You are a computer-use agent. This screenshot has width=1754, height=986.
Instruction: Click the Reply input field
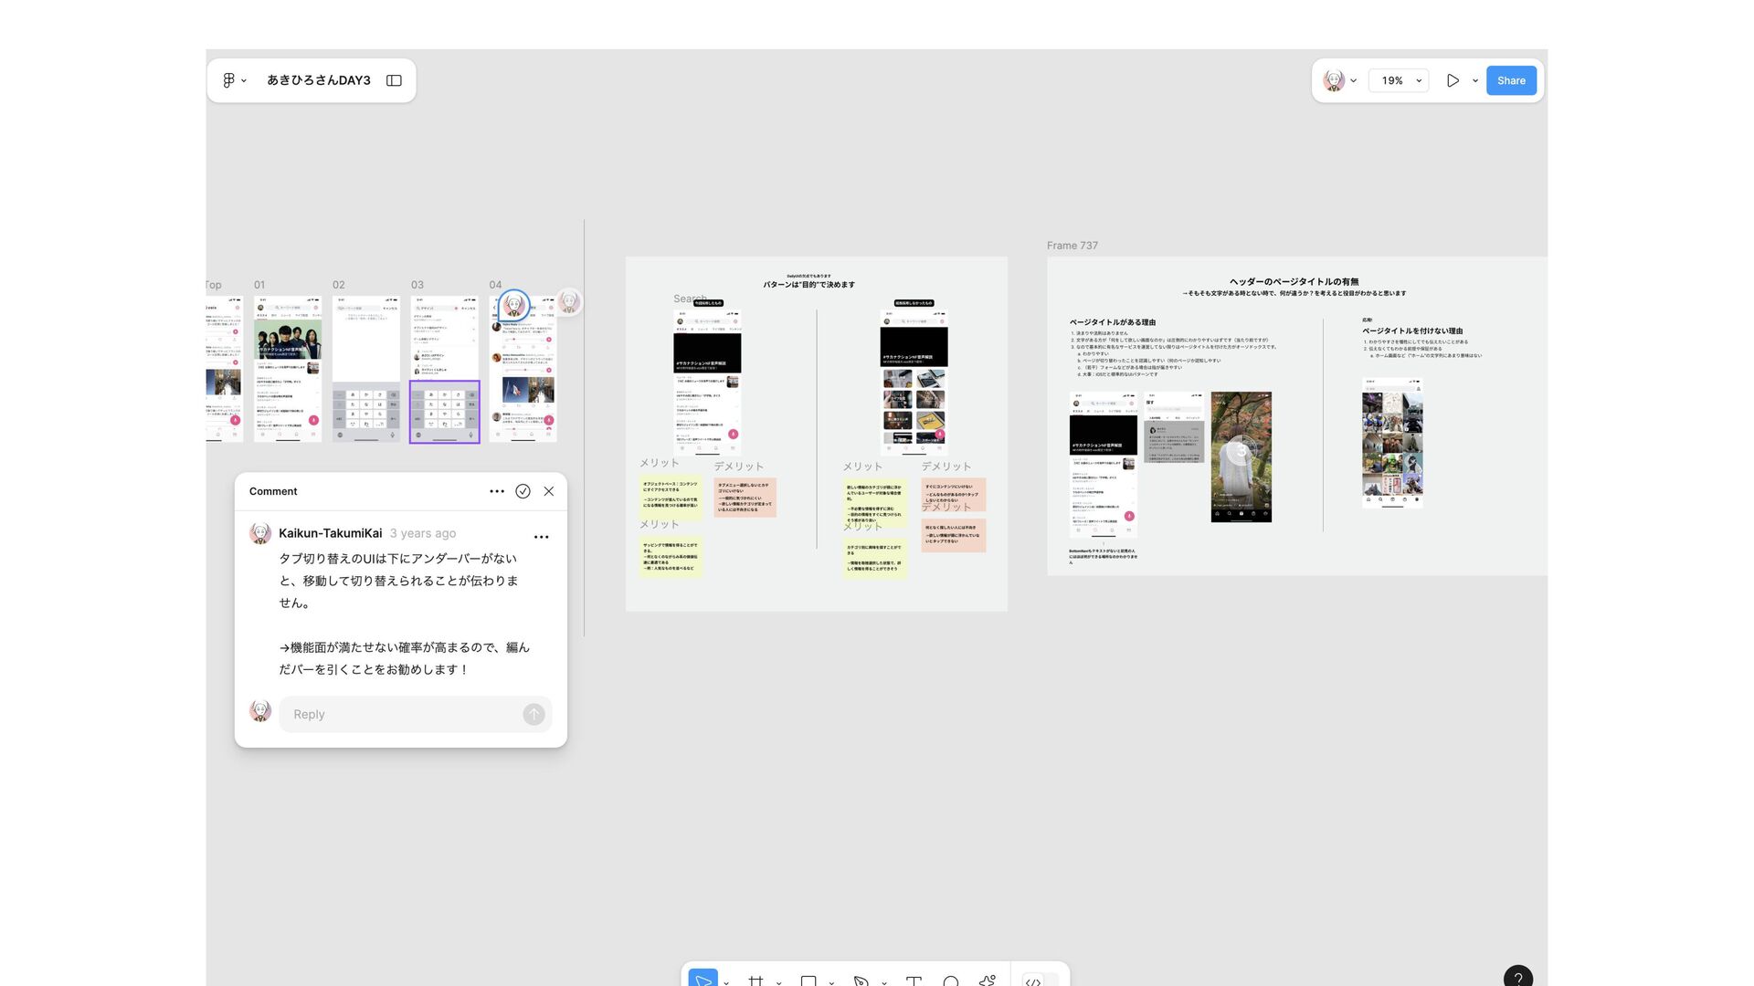[x=402, y=714]
